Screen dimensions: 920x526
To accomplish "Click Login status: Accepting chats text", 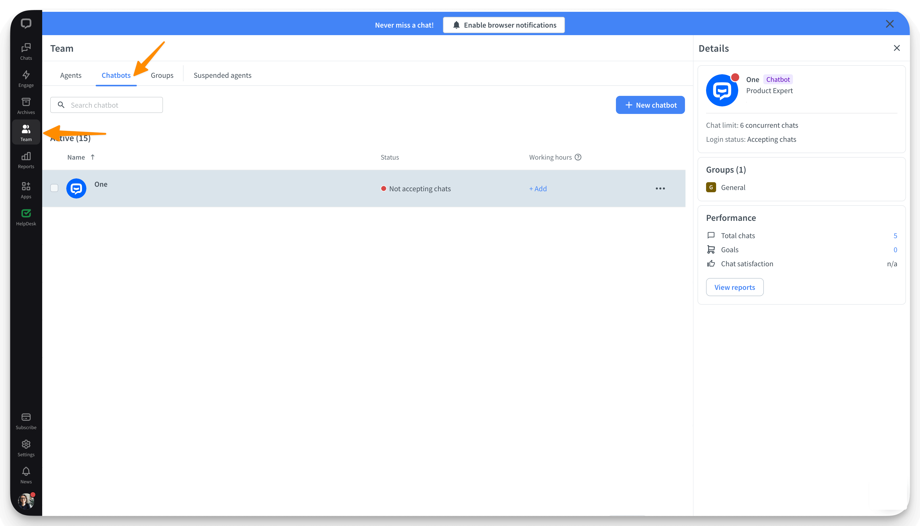I will [x=751, y=140].
